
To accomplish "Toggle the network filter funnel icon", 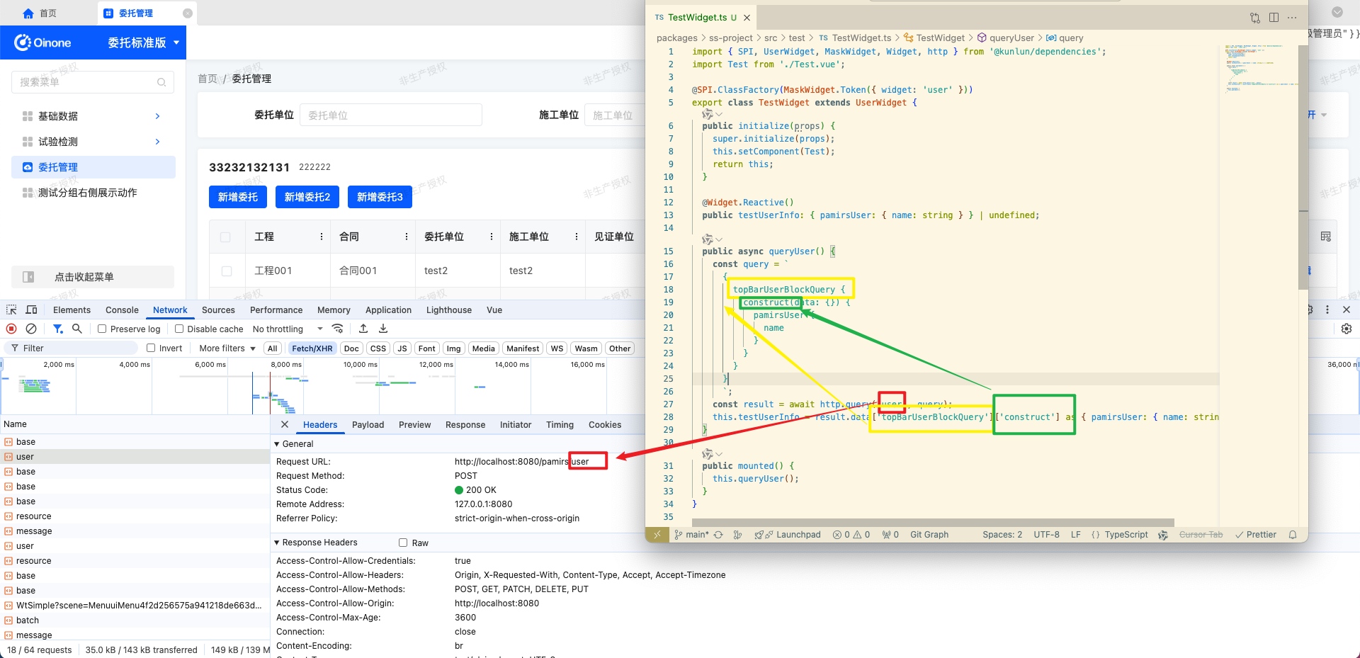I will [x=58, y=329].
